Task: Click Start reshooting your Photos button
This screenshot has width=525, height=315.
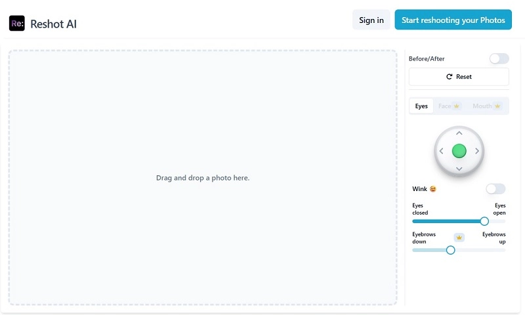Action: tap(453, 20)
